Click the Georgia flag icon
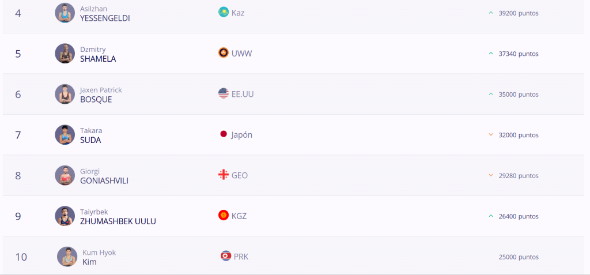The image size is (590, 275). (224, 175)
